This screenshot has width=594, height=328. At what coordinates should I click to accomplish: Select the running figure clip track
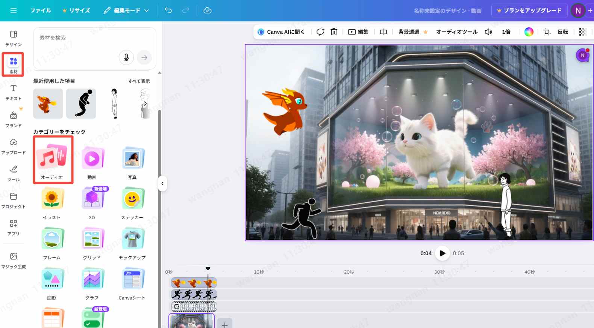194,295
